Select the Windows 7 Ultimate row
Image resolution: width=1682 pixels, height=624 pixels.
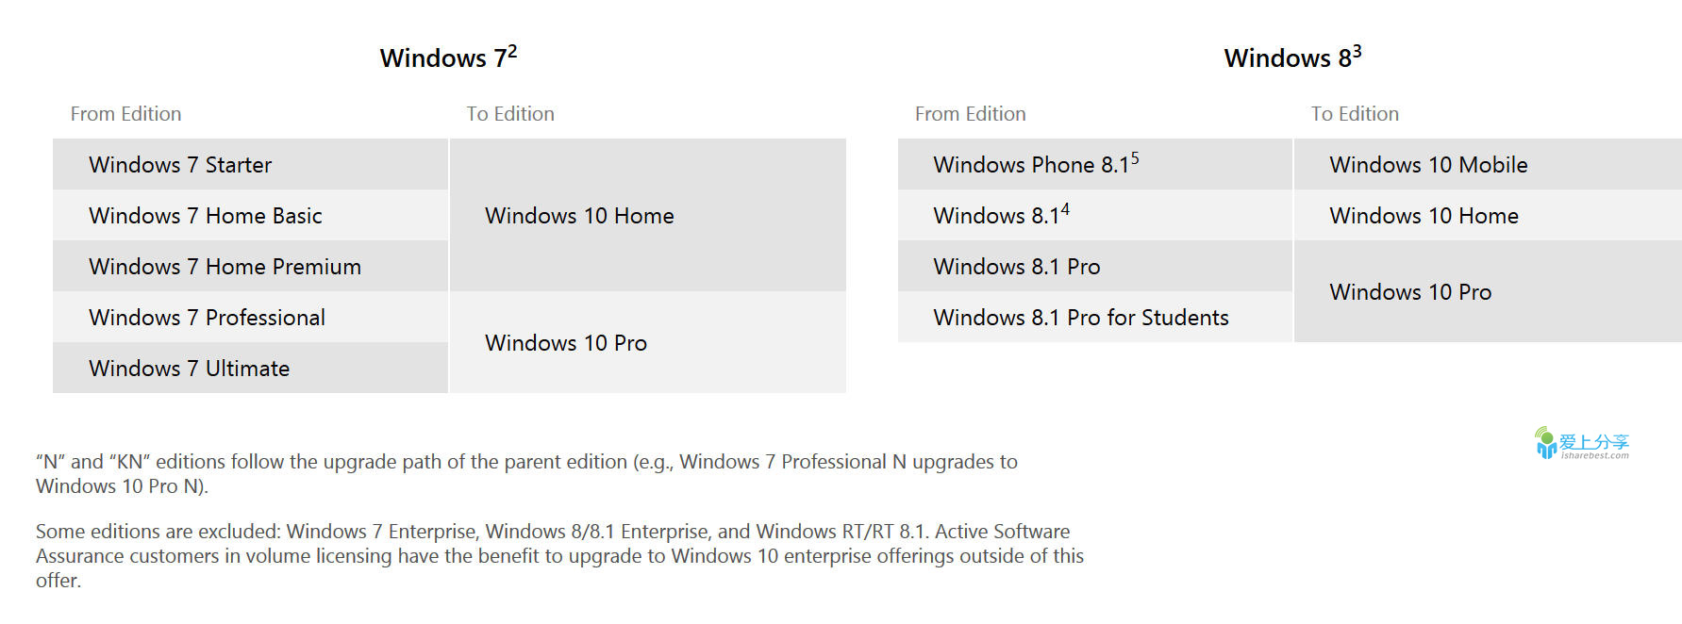(x=250, y=368)
